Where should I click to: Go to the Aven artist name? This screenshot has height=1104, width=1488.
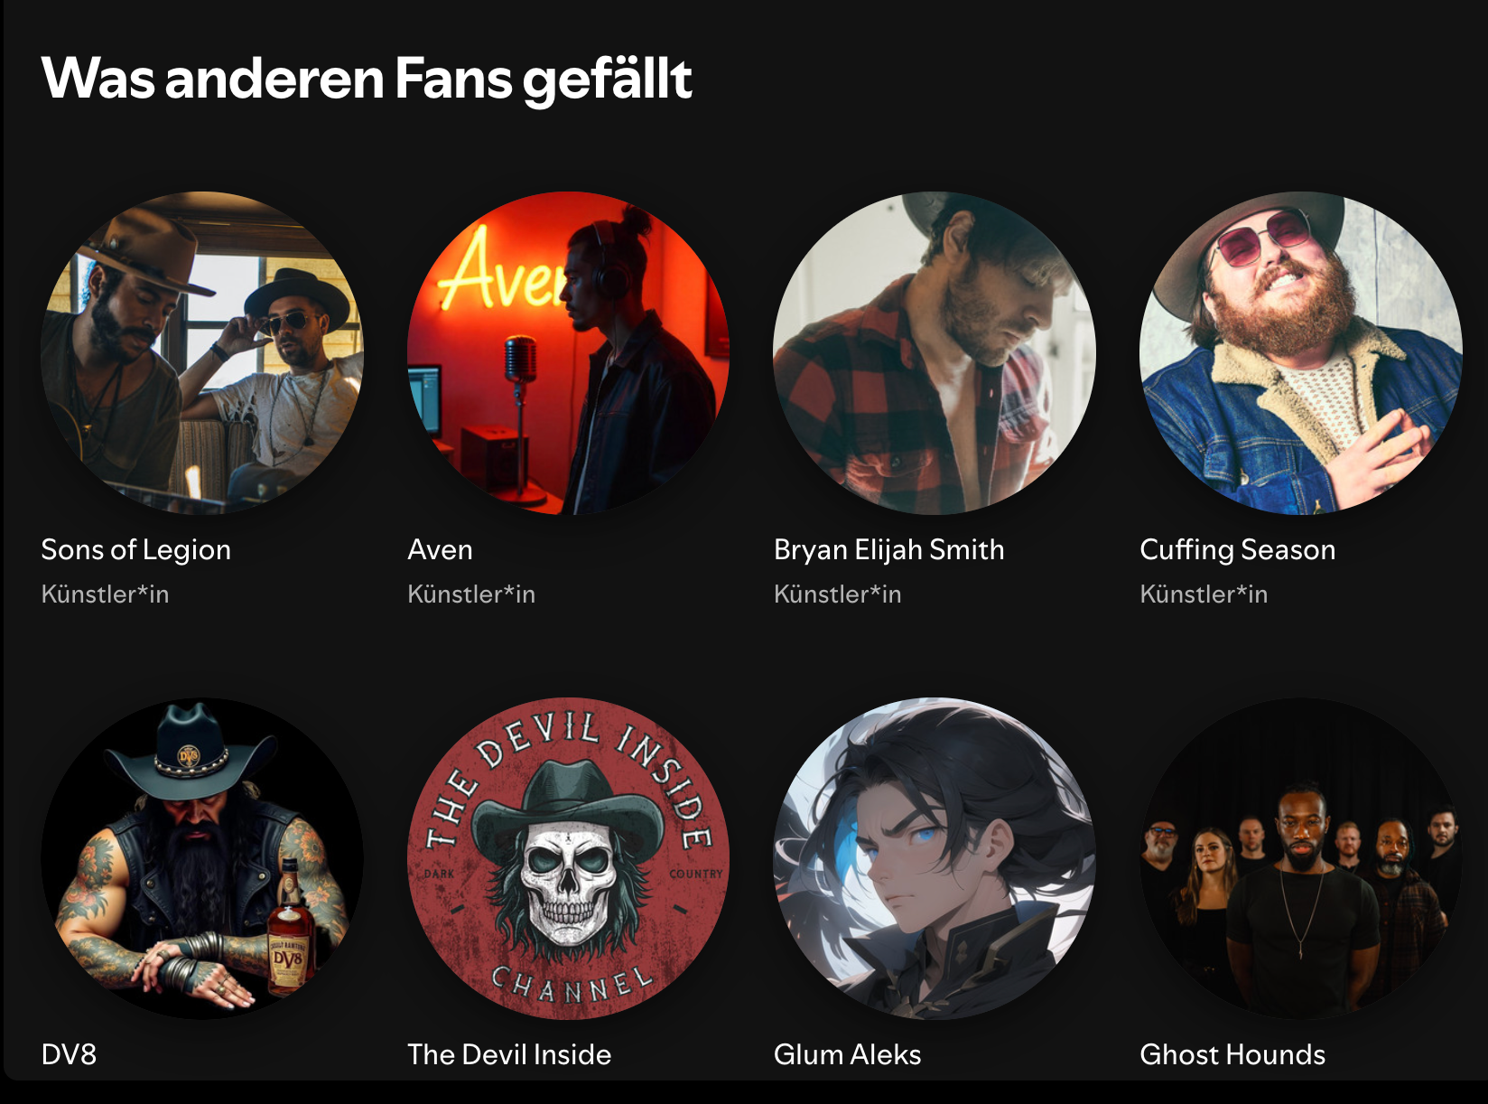pos(440,549)
